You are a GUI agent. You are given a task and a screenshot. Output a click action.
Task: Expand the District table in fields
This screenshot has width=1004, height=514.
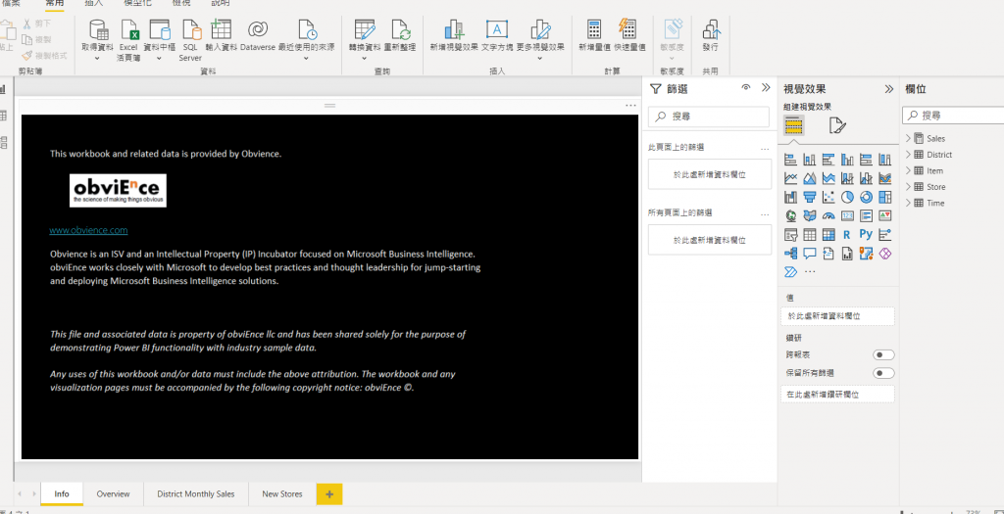click(908, 154)
